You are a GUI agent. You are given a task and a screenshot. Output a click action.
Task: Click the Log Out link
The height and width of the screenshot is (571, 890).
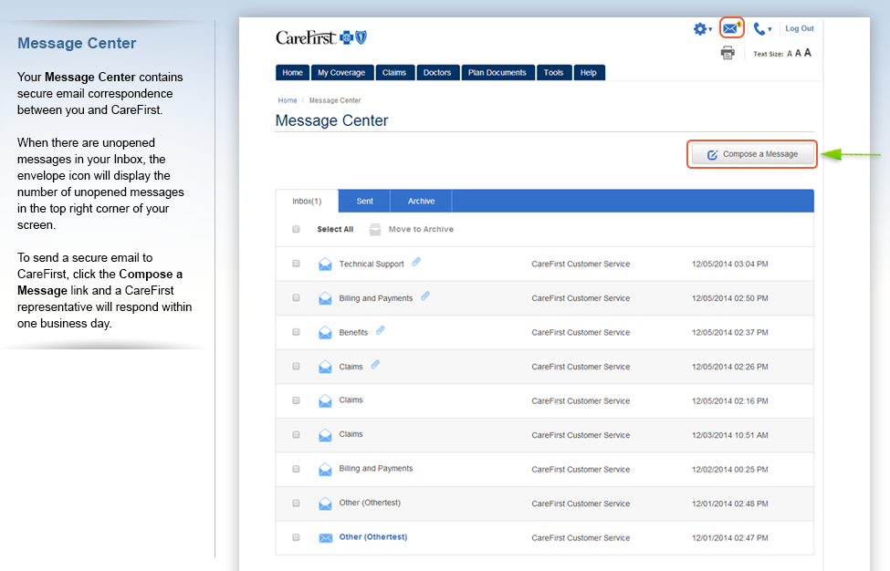800,28
